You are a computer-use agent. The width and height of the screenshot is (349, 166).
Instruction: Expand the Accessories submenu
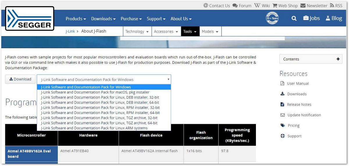click(166, 31)
